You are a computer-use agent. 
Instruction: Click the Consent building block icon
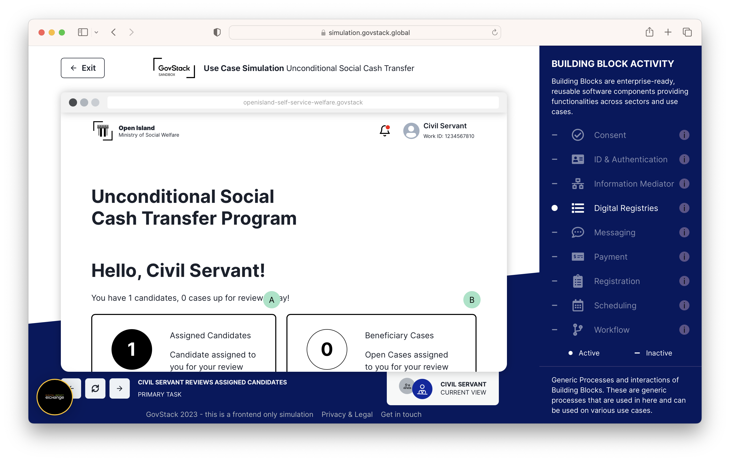click(578, 134)
